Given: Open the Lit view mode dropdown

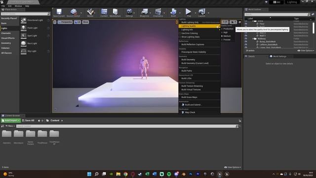Looking at the screenshot, I should 78,22.
